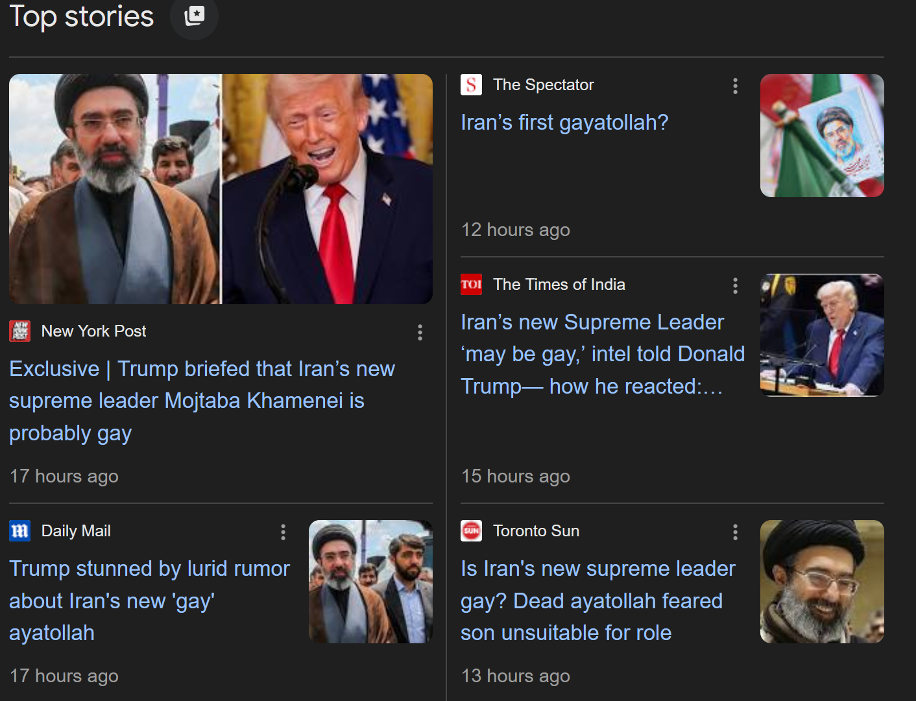Screen dimensions: 916x701
Task: Click The Spectator publisher logo
Action: 472,84
